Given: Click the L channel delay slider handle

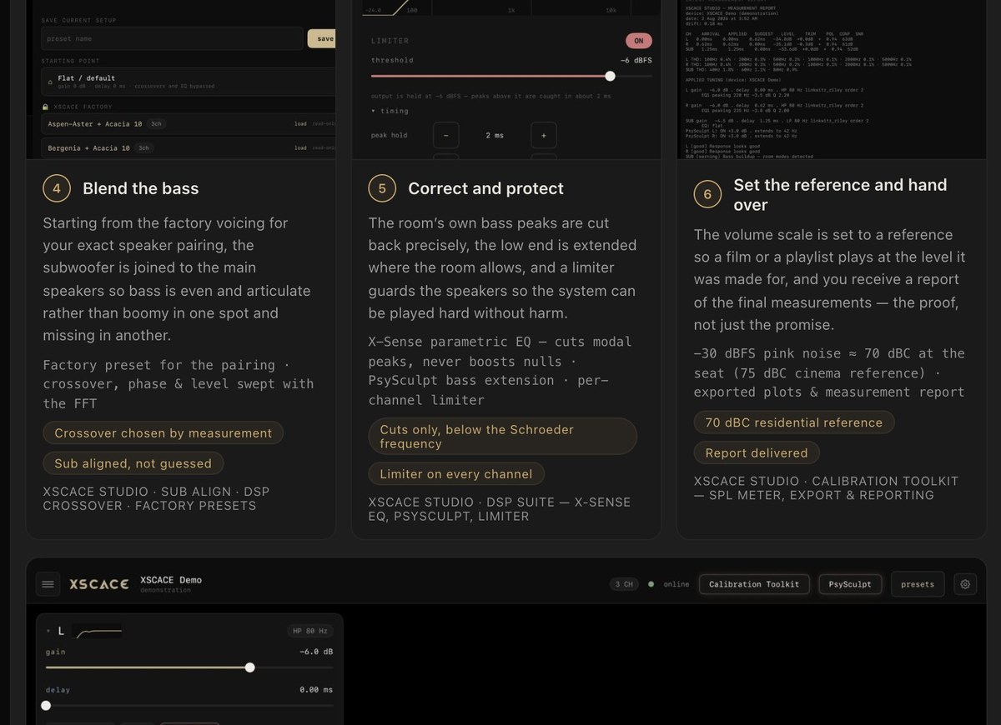Looking at the screenshot, I should tap(46, 705).
